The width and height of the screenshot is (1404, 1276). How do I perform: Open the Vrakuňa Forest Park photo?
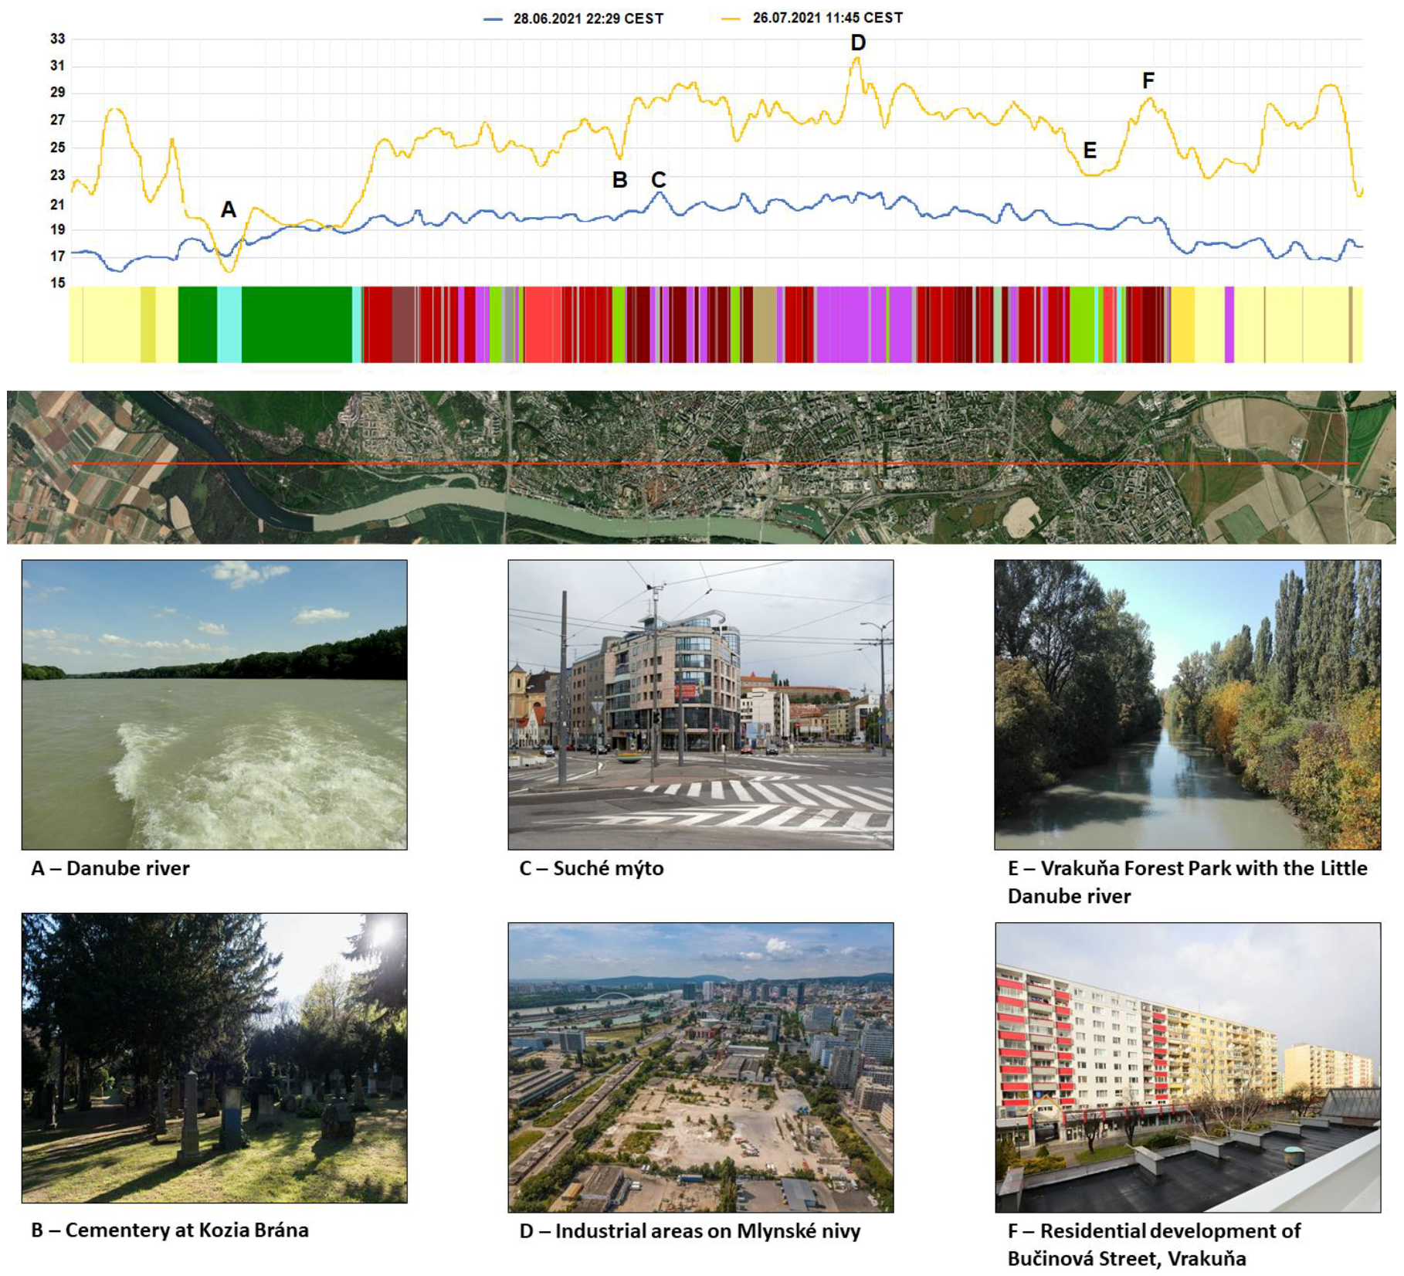point(1188,705)
